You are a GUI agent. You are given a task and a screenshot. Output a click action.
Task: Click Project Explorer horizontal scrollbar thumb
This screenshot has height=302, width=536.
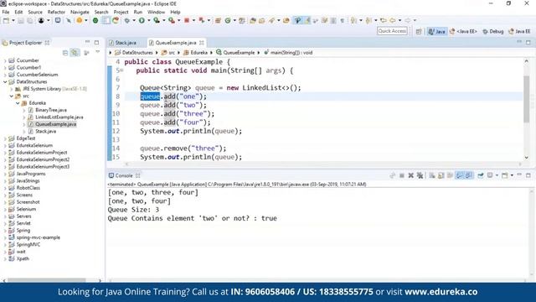47,280
